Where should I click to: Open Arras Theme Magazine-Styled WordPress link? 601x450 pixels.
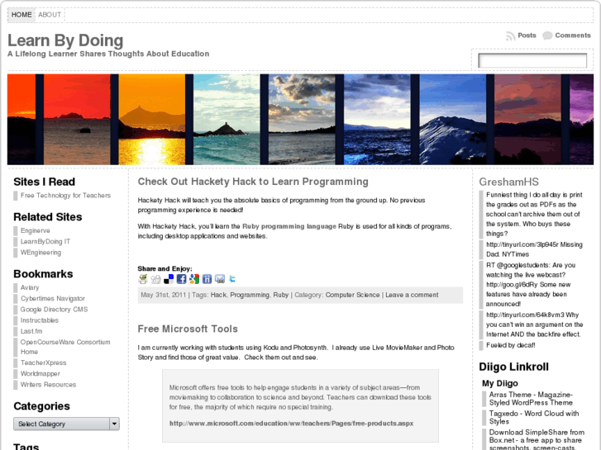[x=531, y=399]
